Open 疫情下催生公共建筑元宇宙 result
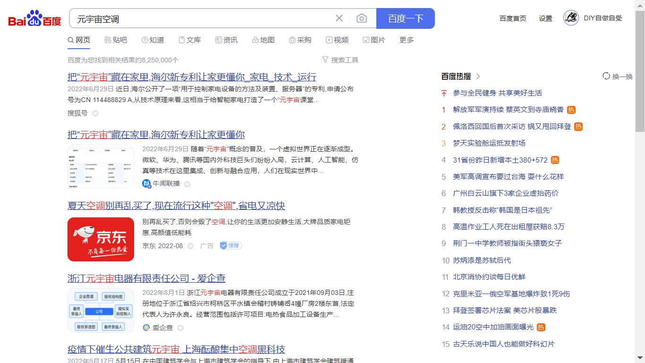 point(176,350)
